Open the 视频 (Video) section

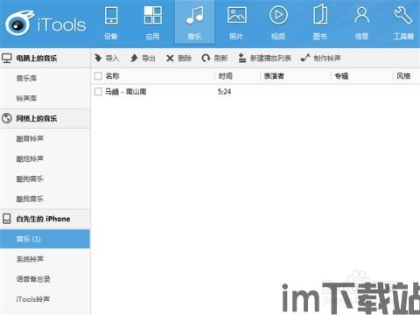[x=278, y=23]
